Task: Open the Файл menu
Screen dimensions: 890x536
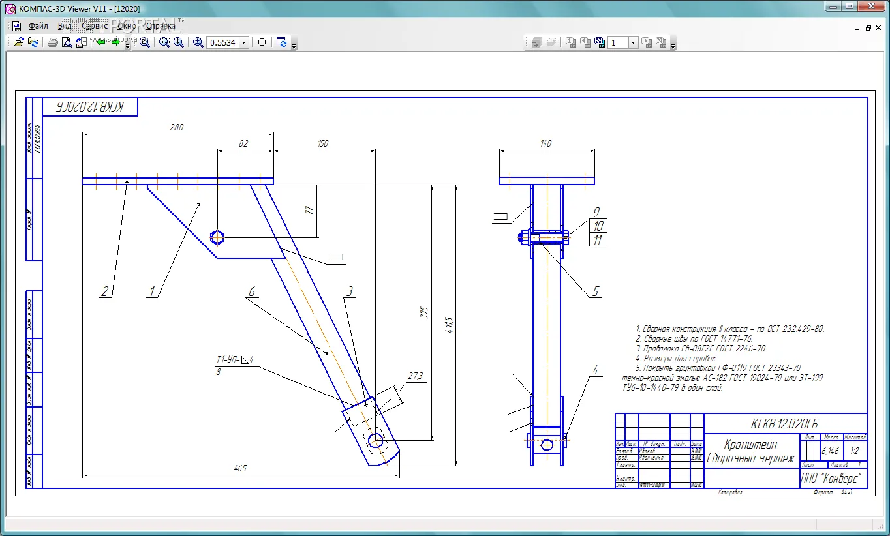Action: [x=38, y=26]
